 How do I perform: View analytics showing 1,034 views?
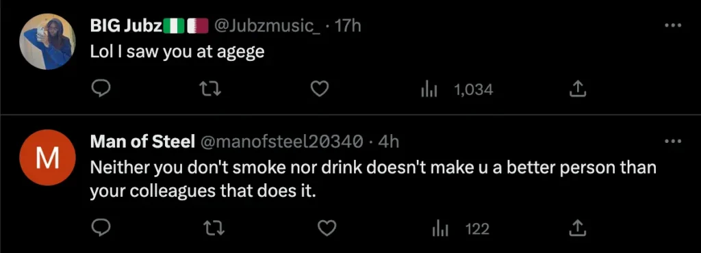click(457, 90)
